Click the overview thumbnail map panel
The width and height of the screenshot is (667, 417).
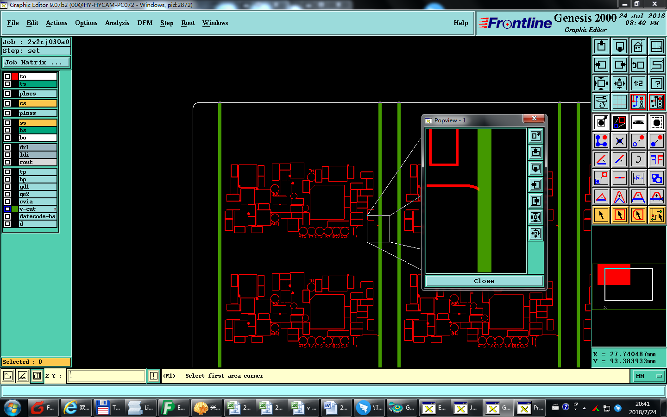pyautogui.click(x=629, y=286)
